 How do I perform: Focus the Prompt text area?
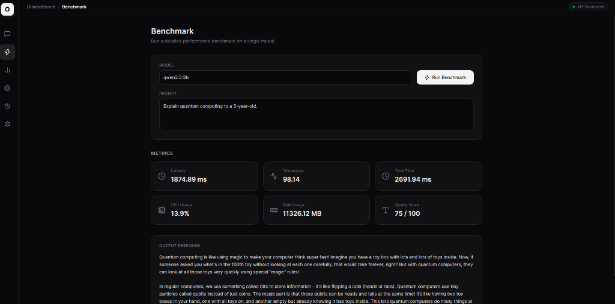point(316,114)
